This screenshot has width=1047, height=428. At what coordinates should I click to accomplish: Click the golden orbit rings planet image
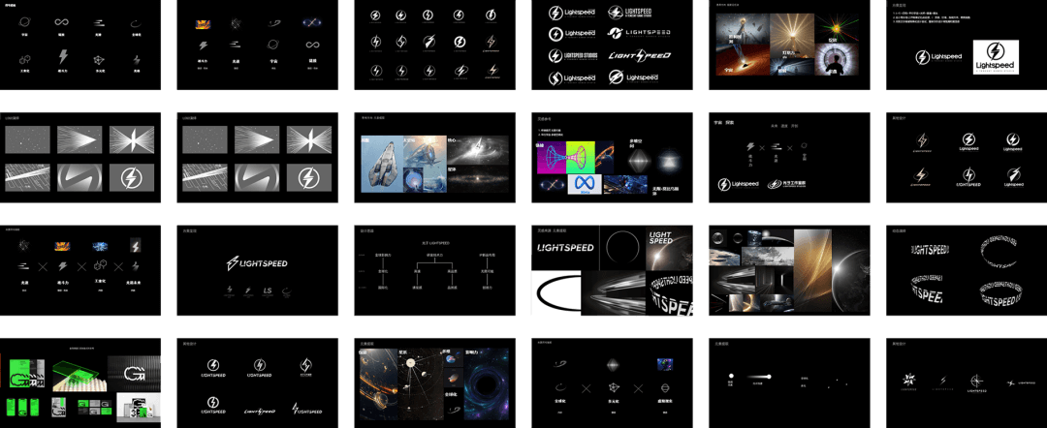(x=379, y=385)
